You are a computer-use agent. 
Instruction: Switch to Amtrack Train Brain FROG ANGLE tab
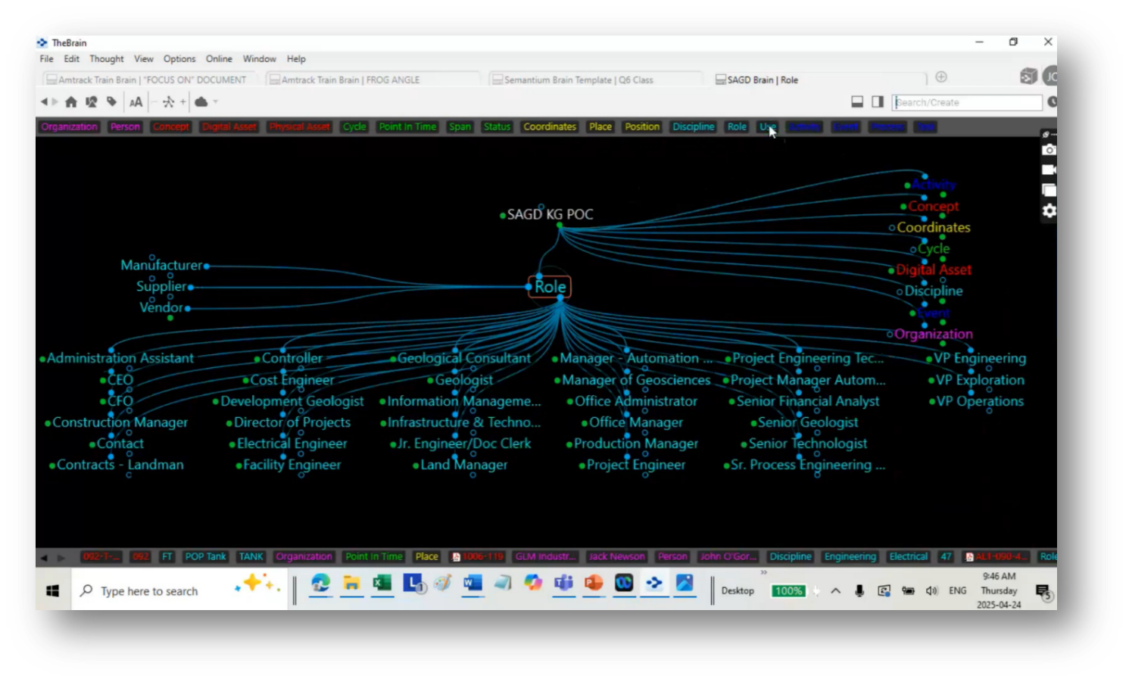[x=373, y=79]
